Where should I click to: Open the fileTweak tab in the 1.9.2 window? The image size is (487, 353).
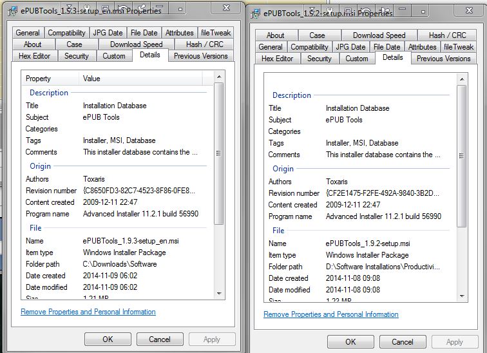[458, 47]
